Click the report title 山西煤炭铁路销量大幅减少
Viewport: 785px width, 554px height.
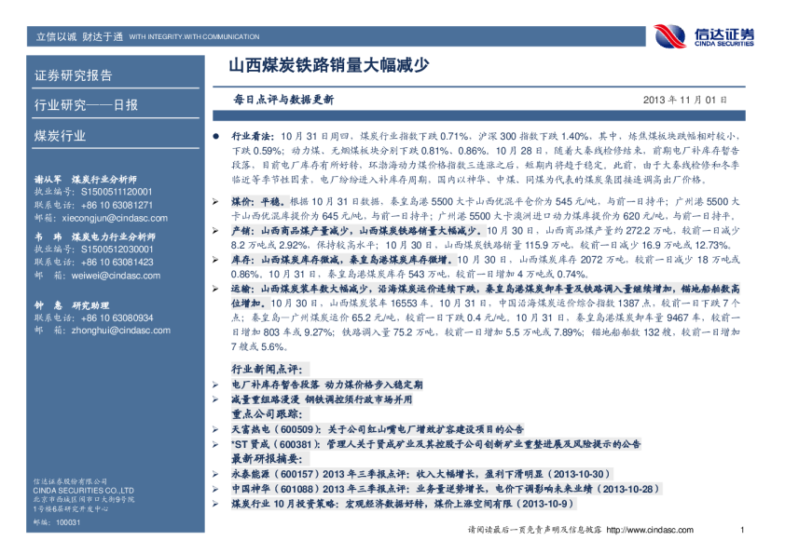coord(328,66)
